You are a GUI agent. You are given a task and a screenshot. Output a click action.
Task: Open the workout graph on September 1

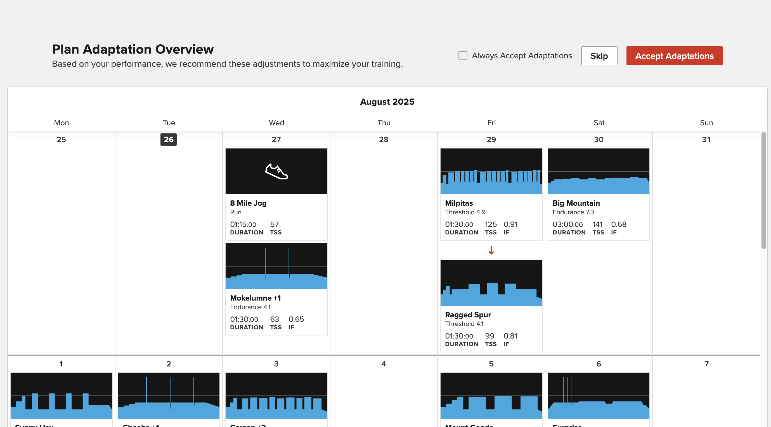(x=61, y=395)
